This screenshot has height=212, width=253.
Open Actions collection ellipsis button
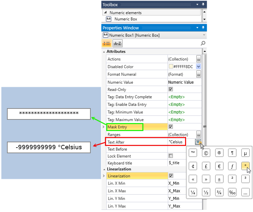[x=198, y=59]
